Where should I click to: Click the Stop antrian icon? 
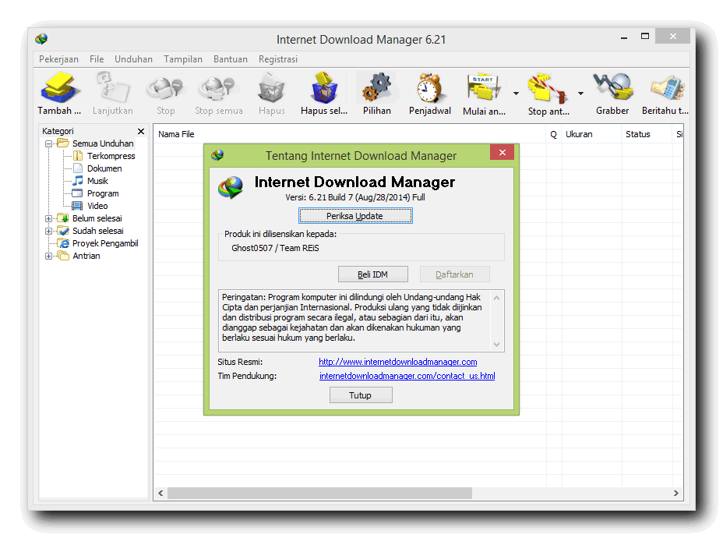546,86
